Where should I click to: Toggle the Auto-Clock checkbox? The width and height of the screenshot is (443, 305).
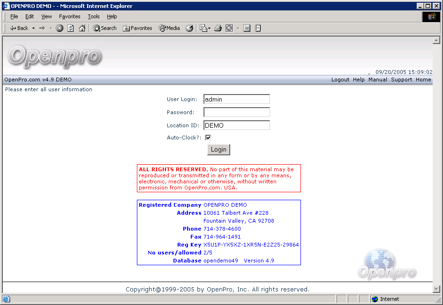click(x=208, y=138)
